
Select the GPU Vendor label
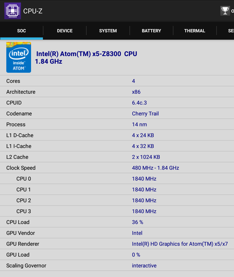coord(20,233)
